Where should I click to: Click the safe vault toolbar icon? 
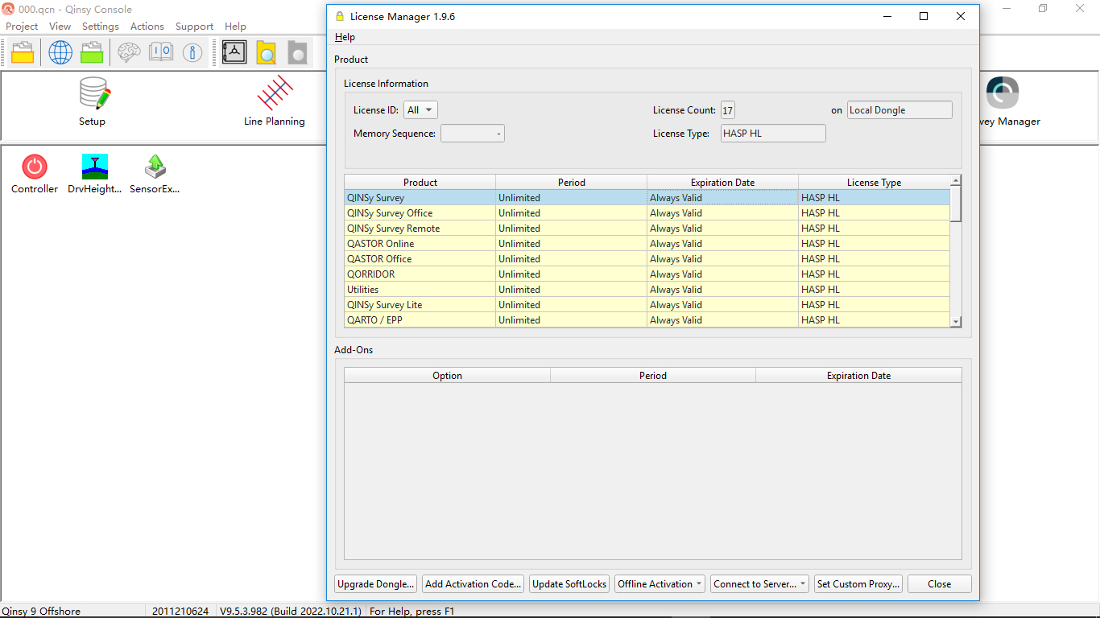234,52
